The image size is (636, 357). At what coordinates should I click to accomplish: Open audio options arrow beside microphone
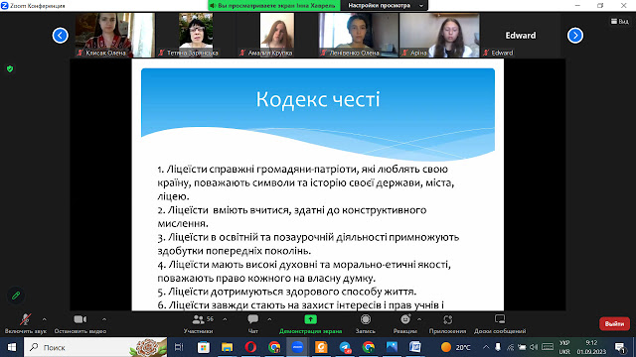[x=44, y=319]
